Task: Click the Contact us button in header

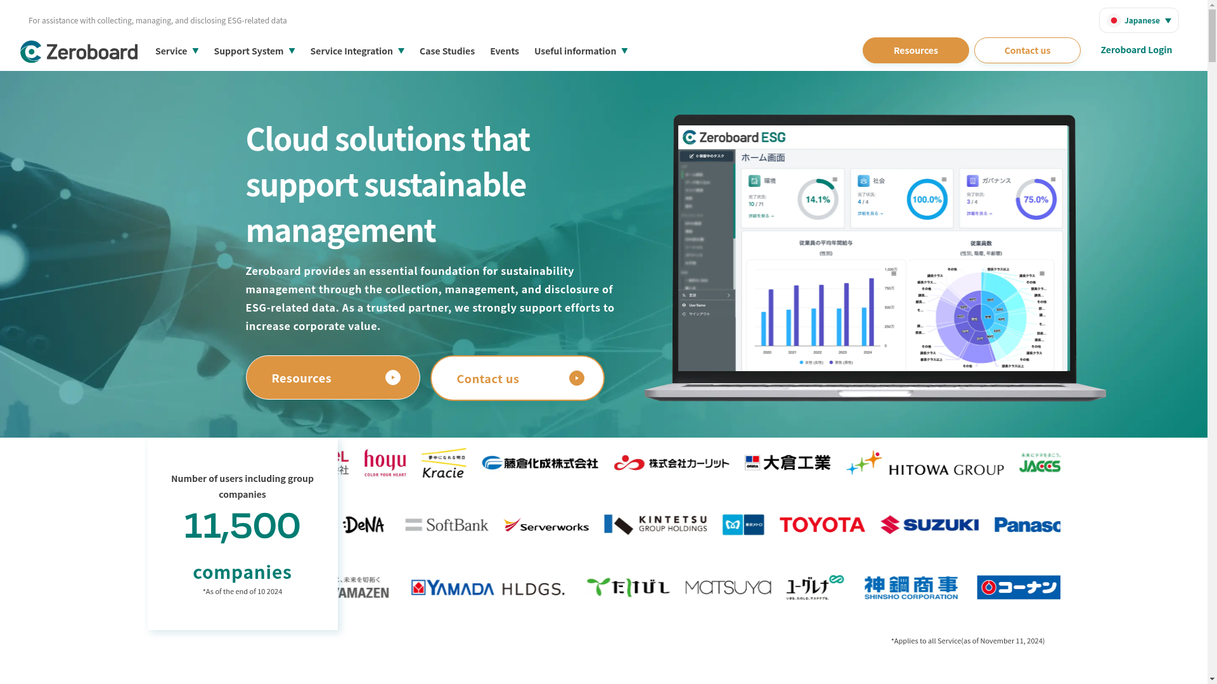Action: click(1027, 50)
